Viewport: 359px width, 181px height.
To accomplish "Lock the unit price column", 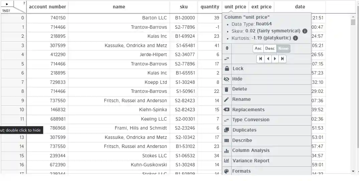I will tap(238, 69).
